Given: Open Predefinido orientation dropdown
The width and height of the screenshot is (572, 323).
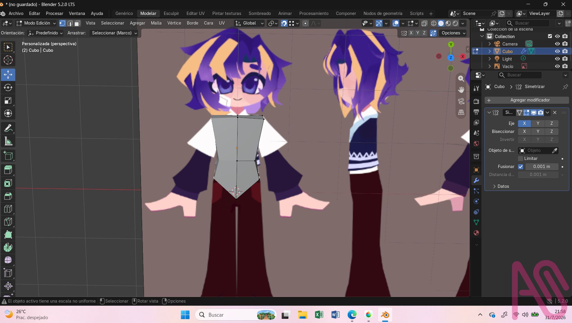Looking at the screenshot, I should pos(45,33).
